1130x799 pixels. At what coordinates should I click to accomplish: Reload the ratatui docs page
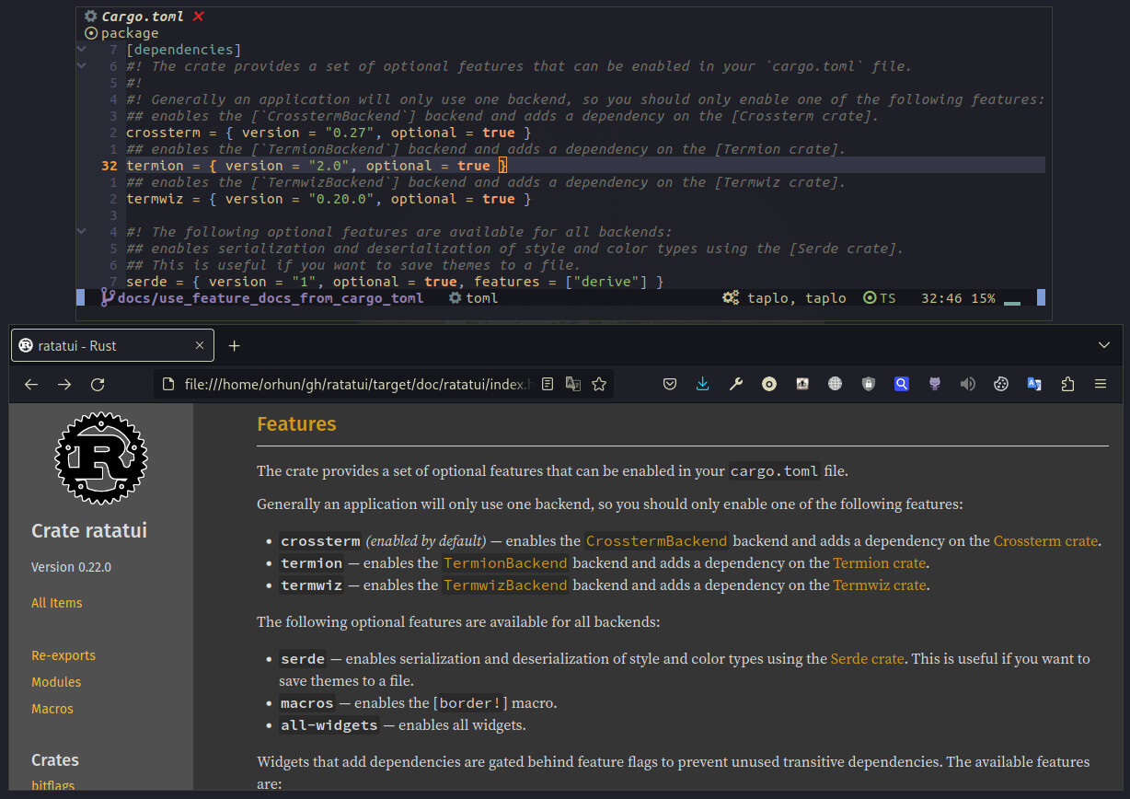[x=98, y=384]
